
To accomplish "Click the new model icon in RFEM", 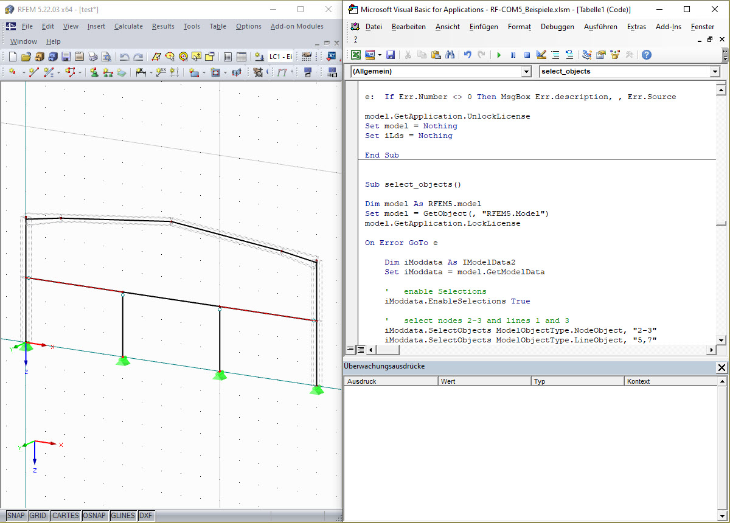I will (x=12, y=57).
